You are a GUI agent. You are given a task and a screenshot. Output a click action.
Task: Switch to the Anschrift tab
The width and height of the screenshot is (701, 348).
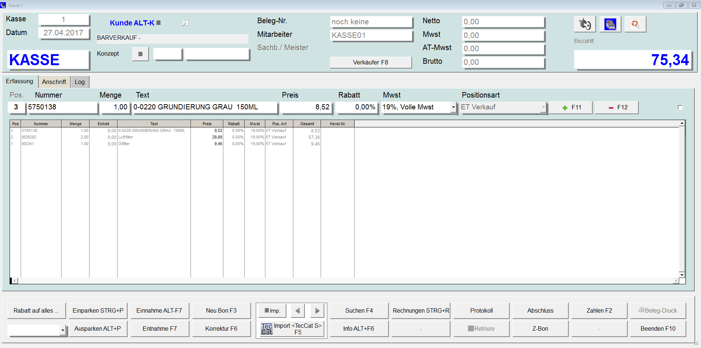pos(54,82)
